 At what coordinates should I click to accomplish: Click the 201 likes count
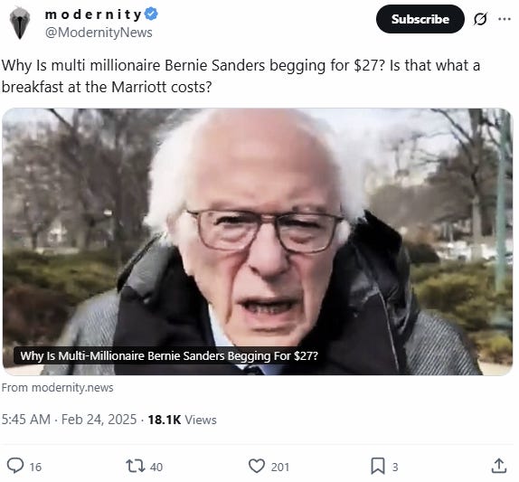tap(280, 467)
